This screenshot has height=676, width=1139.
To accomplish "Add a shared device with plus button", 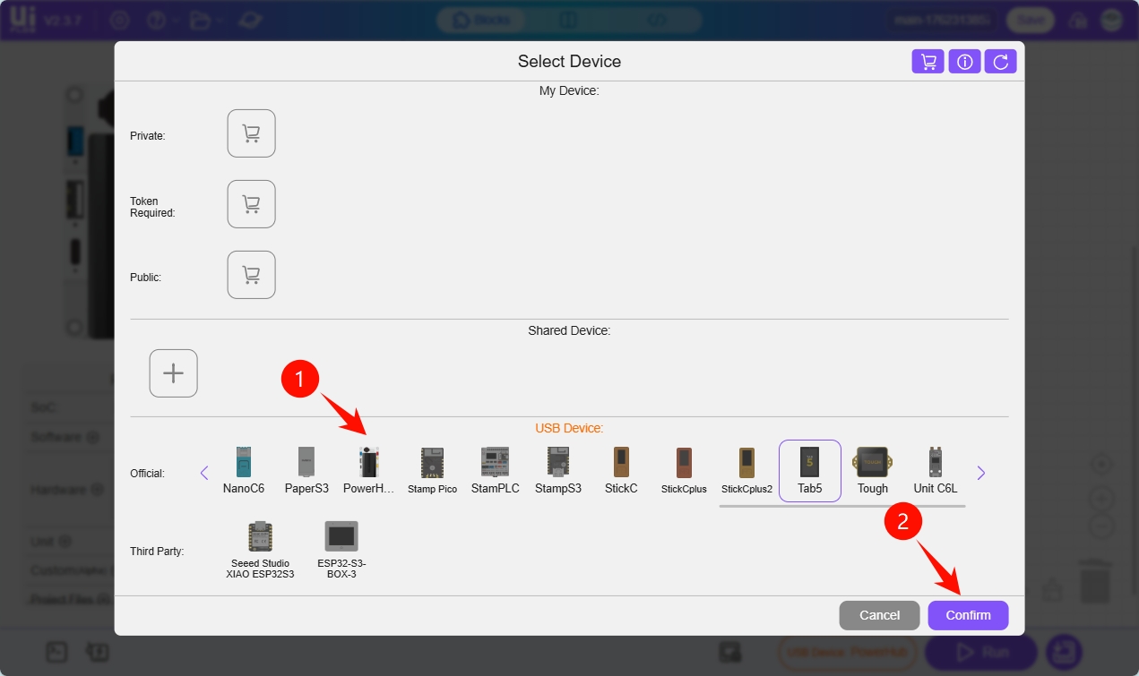I will click(173, 373).
